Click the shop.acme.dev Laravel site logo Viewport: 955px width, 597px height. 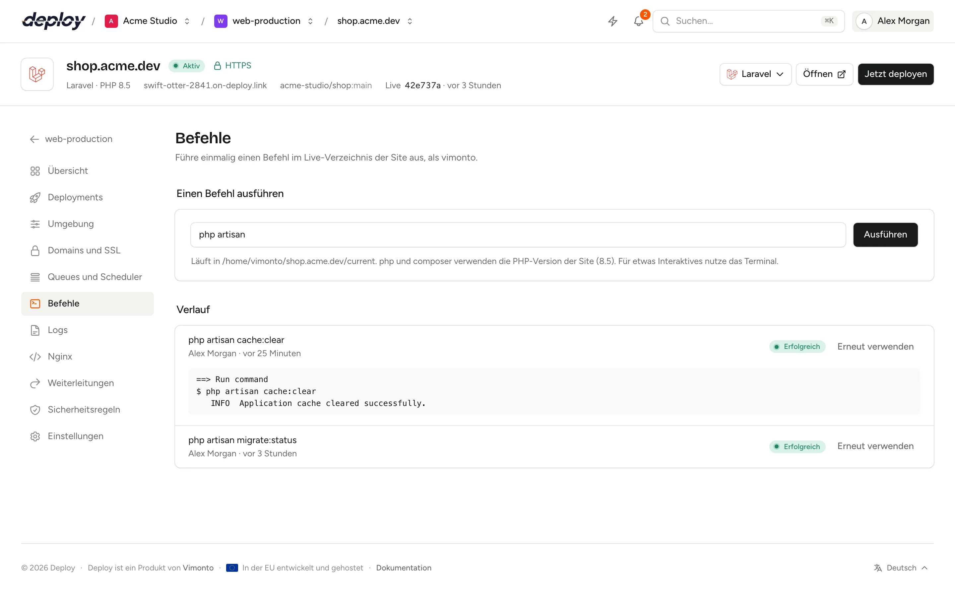coord(37,74)
